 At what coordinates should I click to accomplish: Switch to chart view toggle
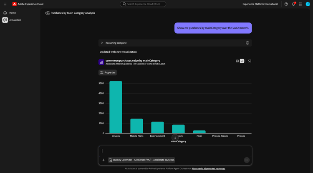coord(242,61)
